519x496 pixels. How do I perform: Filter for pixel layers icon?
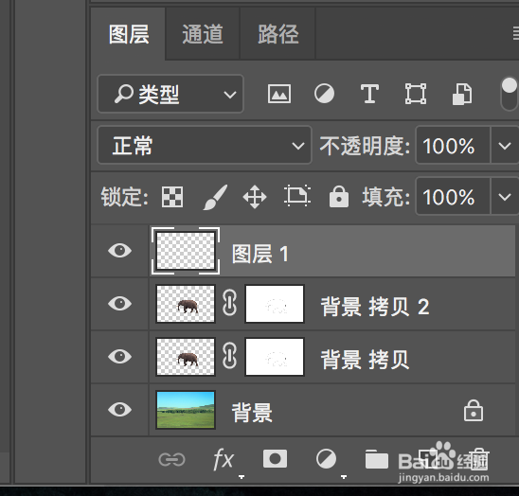(x=279, y=94)
